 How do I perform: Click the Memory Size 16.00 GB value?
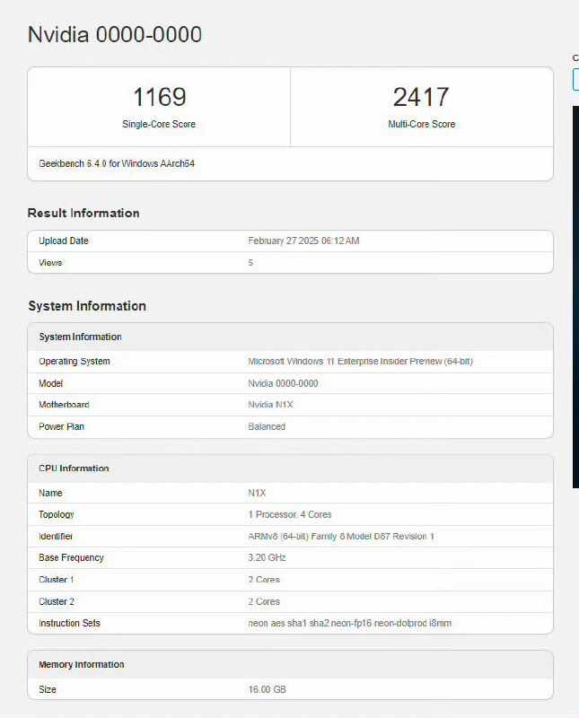267,689
